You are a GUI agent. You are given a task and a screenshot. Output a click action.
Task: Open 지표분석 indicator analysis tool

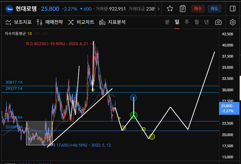(112, 22)
